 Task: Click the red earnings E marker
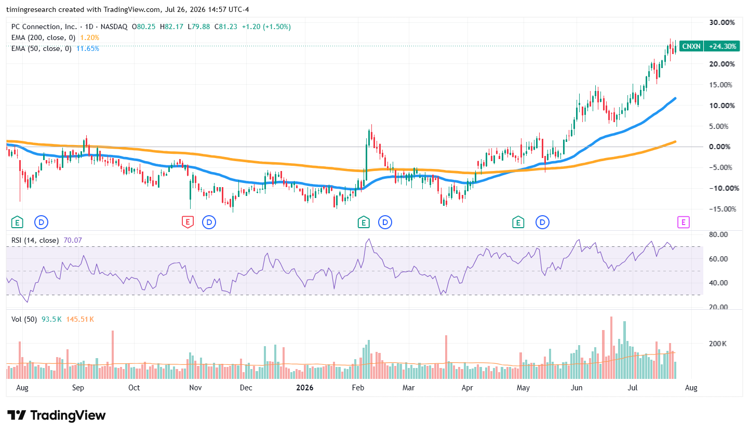[188, 222]
